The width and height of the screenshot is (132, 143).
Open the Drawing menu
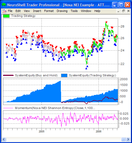[x=62, y=11]
